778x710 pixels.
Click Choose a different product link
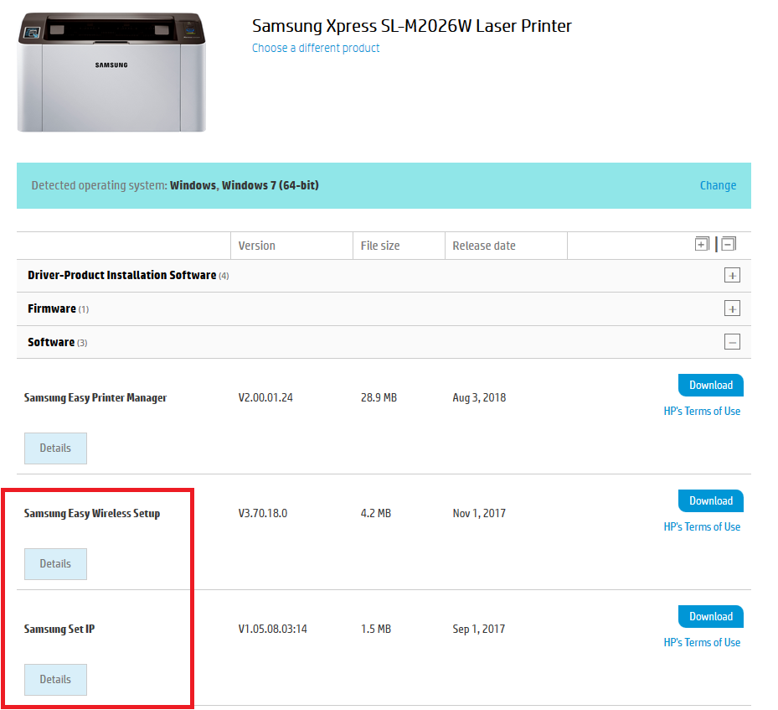316,49
